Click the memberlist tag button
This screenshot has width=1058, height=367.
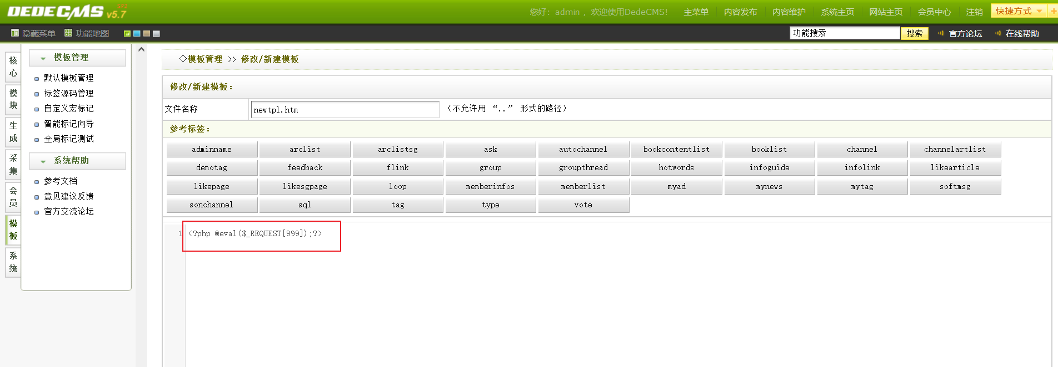click(x=583, y=186)
